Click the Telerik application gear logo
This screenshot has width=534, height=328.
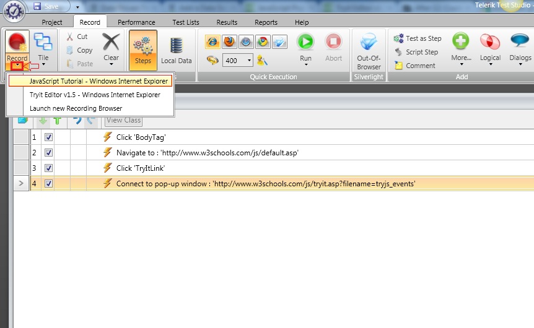pyautogui.click(x=14, y=11)
